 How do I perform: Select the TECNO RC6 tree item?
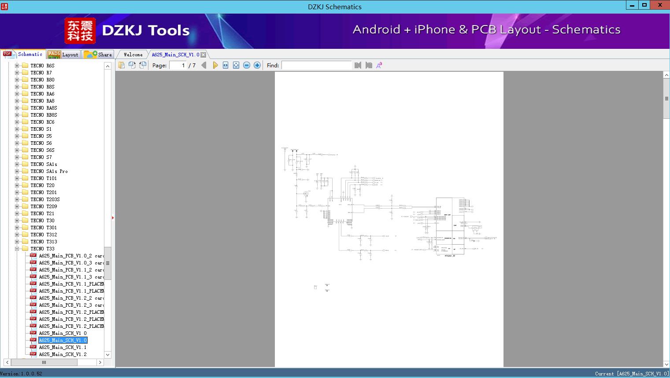click(42, 122)
